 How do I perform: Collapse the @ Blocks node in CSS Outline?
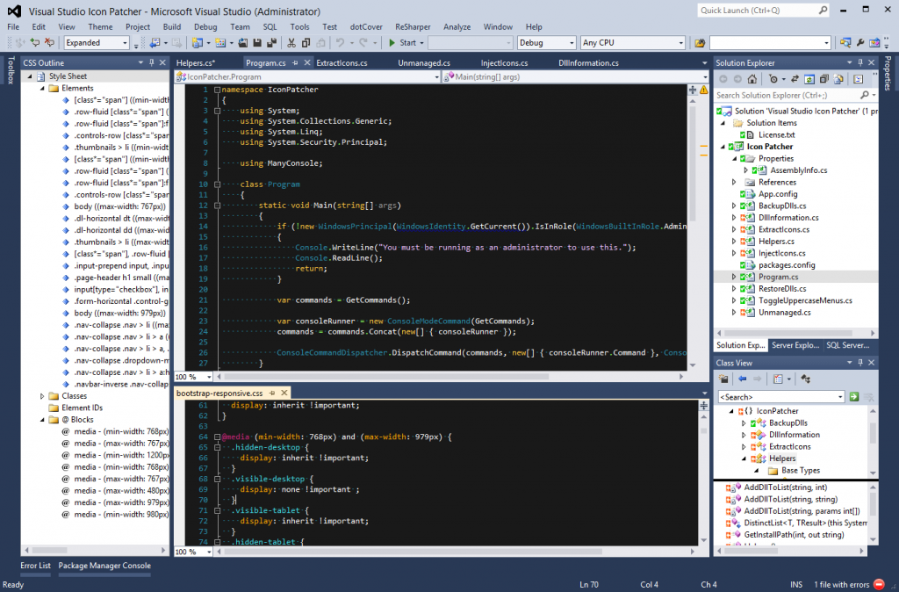(42, 419)
